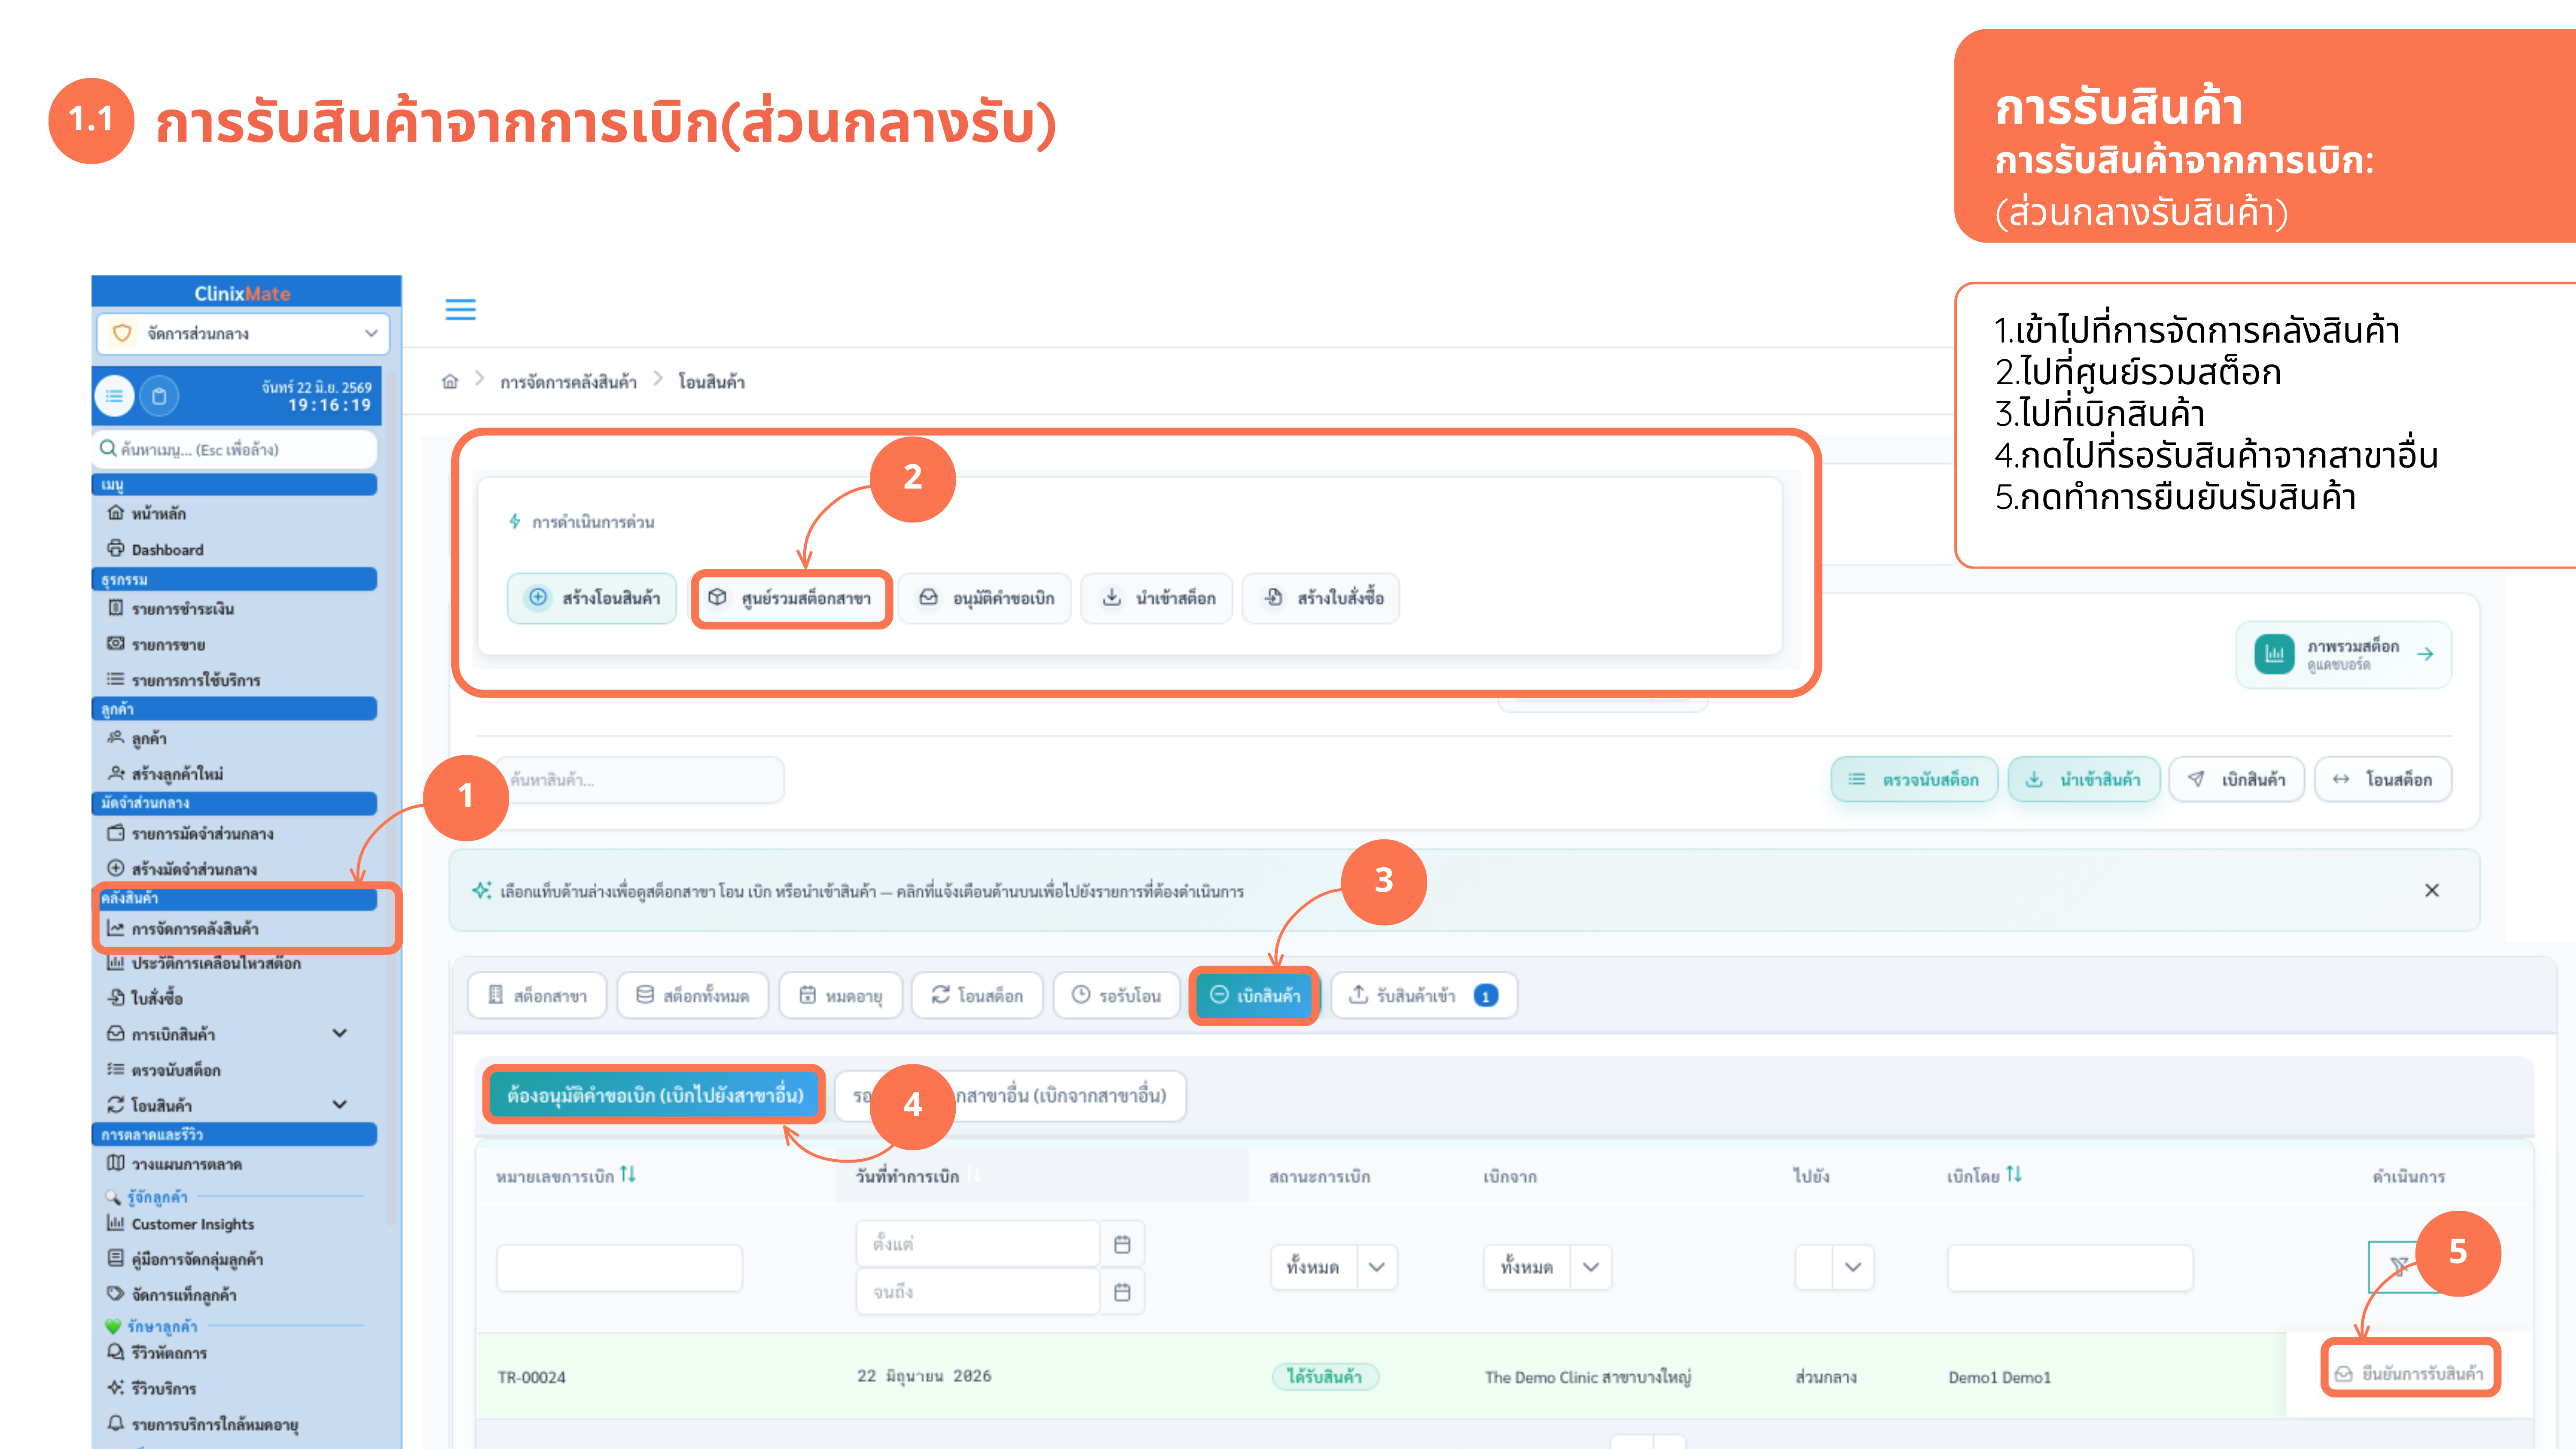
Task: Open Dashboard in the sidebar
Action: coord(155,549)
